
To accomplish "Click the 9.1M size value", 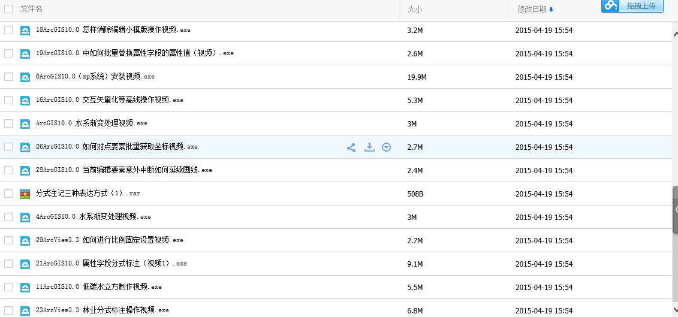I will pos(415,264).
